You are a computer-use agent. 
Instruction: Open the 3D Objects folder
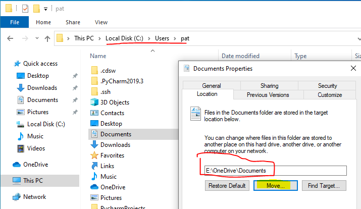point(115,102)
